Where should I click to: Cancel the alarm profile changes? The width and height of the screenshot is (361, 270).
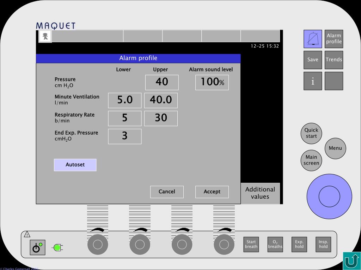coord(167,192)
